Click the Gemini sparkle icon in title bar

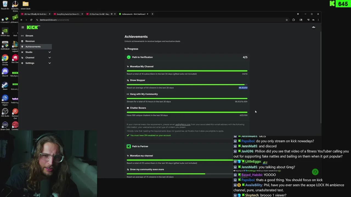(x=298, y=14)
